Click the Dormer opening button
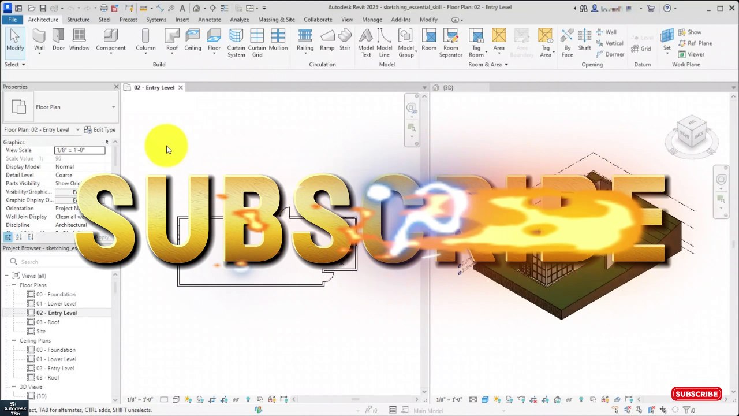Viewport: 739px width, 416px height. tap(610, 54)
